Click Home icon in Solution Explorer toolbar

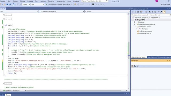click(x=138, y=12)
